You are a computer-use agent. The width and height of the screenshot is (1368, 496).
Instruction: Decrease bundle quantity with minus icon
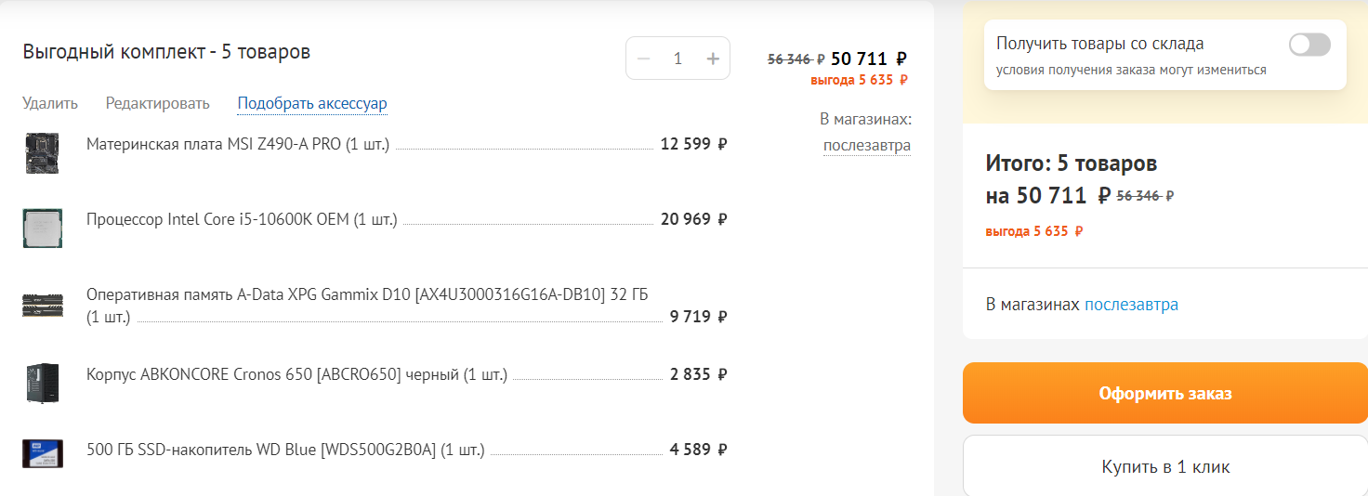[643, 59]
